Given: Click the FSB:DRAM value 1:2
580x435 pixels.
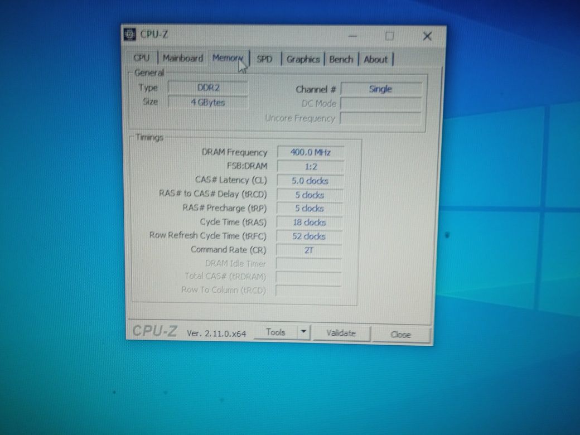Looking at the screenshot, I should click(311, 166).
